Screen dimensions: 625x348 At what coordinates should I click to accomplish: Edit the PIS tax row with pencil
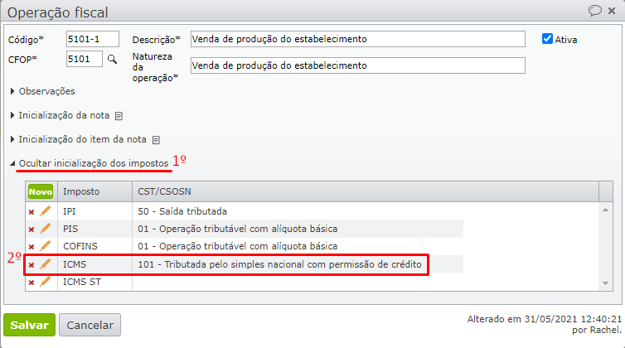[45, 229]
